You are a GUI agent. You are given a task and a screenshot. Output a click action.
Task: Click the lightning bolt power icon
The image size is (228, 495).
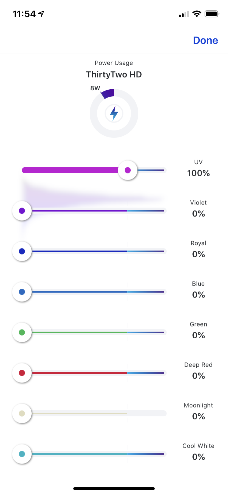114,113
